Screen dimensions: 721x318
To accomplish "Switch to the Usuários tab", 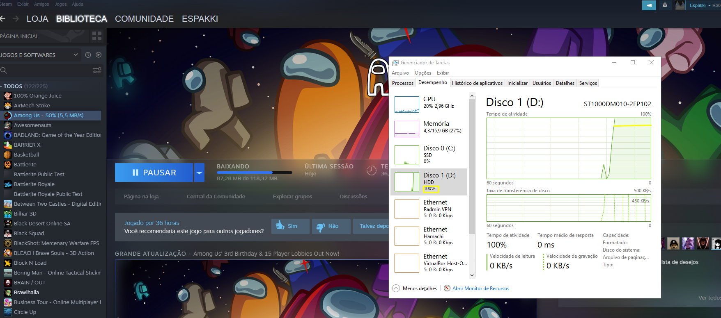I will pyautogui.click(x=542, y=83).
